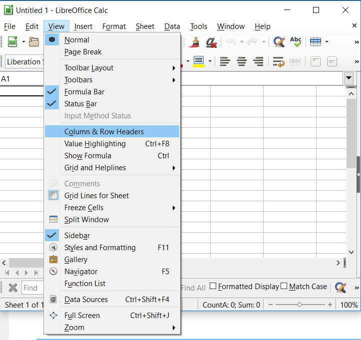The height and width of the screenshot is (340, 361).
Task: Expand the Toolbars submenu
Action: point(112,80)
